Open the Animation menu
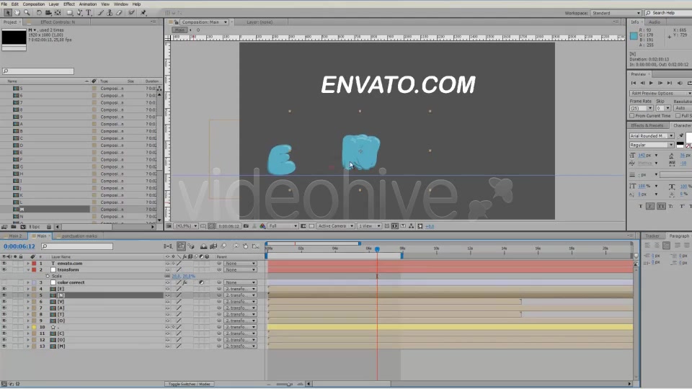Screen dimensions: 692x389 click(x=87, y=4)
